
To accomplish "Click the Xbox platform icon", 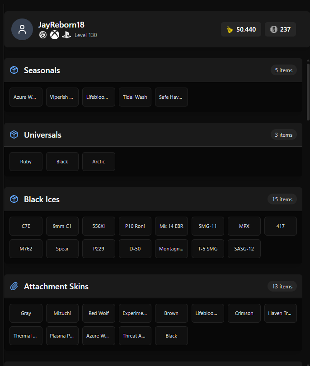I will point(55,35).
